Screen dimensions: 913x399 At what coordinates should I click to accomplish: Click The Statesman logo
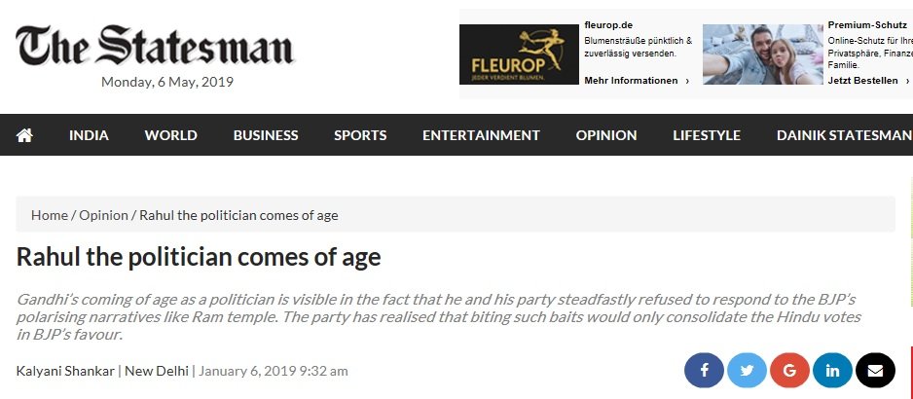(154, 46)
